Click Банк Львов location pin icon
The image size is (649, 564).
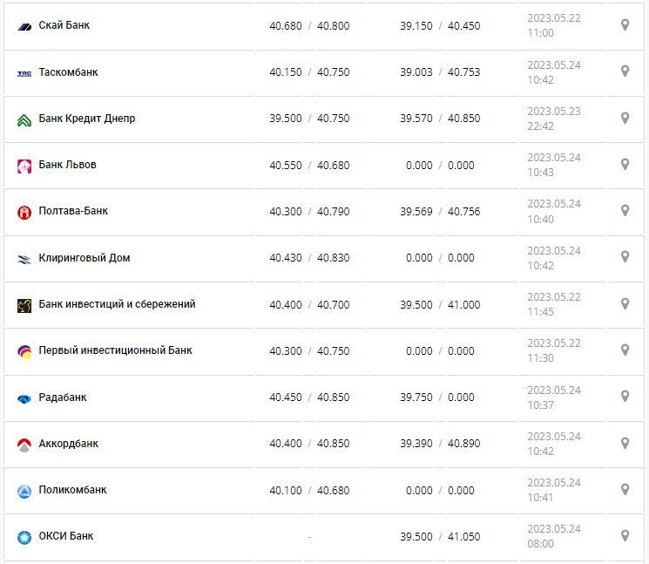(x=625, y=164)
